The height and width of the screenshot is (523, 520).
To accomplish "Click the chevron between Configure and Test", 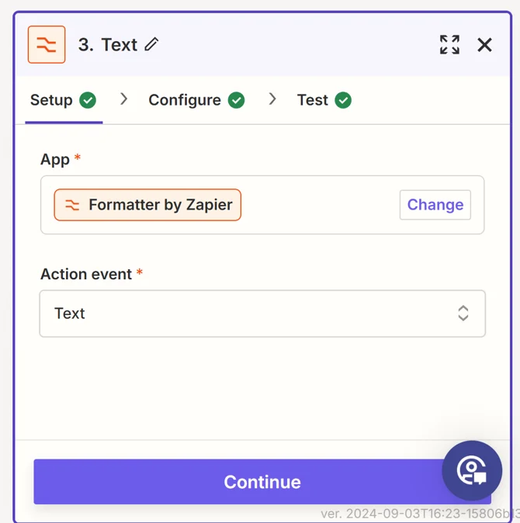I will coord(272,99).
